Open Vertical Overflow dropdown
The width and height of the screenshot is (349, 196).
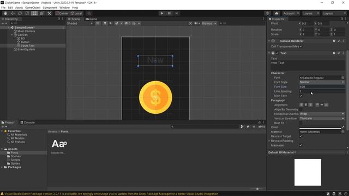[x=322, y=119]
